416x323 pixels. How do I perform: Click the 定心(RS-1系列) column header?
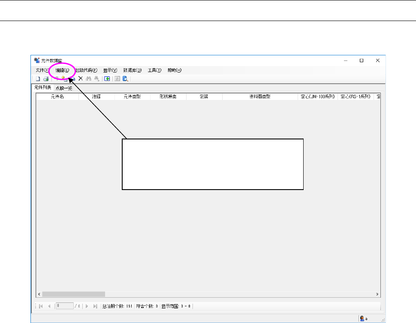point(356,97)
